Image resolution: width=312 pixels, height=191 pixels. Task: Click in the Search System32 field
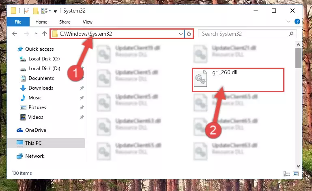click(244, 34)
